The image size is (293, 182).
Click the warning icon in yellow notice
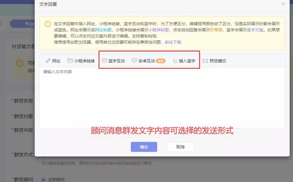click(48, 24)
